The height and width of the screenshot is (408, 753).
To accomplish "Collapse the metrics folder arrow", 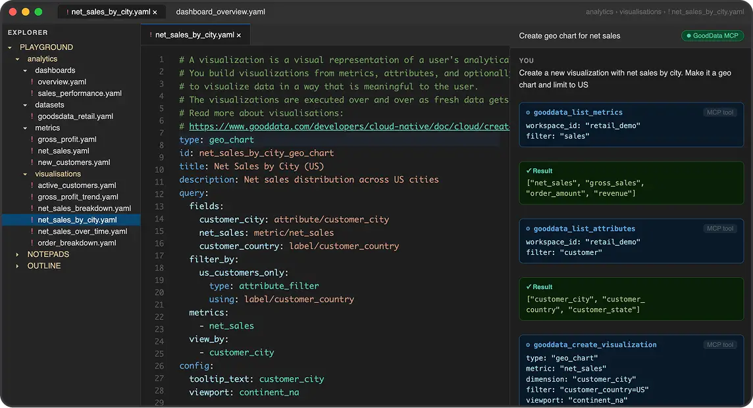I will (x=25, y=128).
